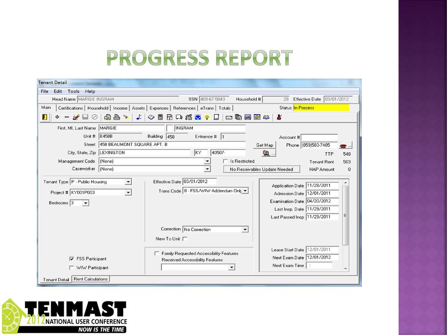The width and height of the screenshot is (447, 335).
Task: Expand the Tenant Type dropdown
Action: pyautogui.click(x=128, y=182)
